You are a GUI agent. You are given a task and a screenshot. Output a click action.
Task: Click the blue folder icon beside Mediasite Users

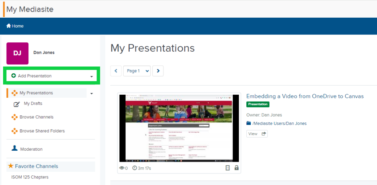(x=249, y=123)
